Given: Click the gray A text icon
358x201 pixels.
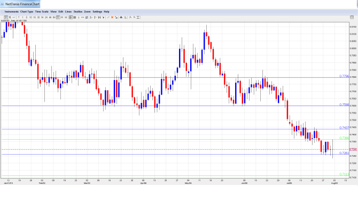Looking at the screenshot, I should coord(134,17).
